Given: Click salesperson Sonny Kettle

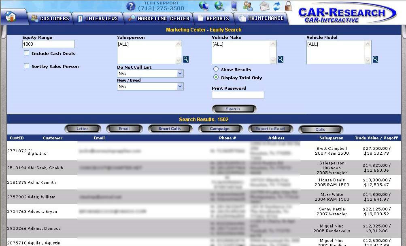Looking at the screenshot, I should point(332,209).
